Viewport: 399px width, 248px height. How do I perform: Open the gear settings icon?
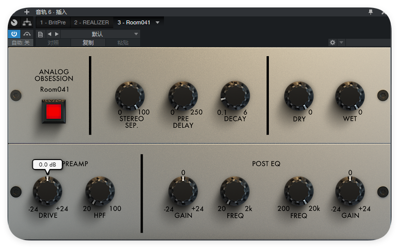332,42
